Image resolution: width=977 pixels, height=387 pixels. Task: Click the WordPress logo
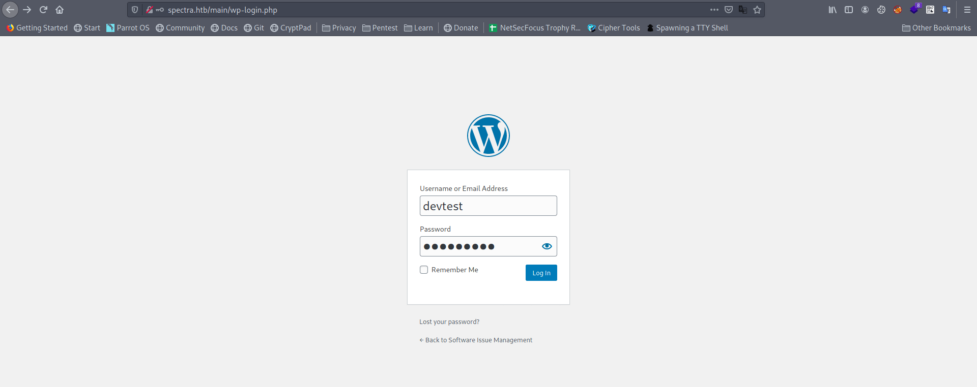point(489,136)
